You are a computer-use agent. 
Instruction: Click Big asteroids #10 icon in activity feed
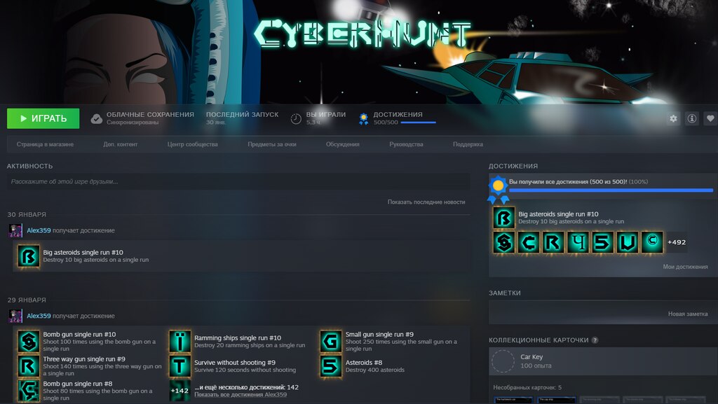point(28,256)
